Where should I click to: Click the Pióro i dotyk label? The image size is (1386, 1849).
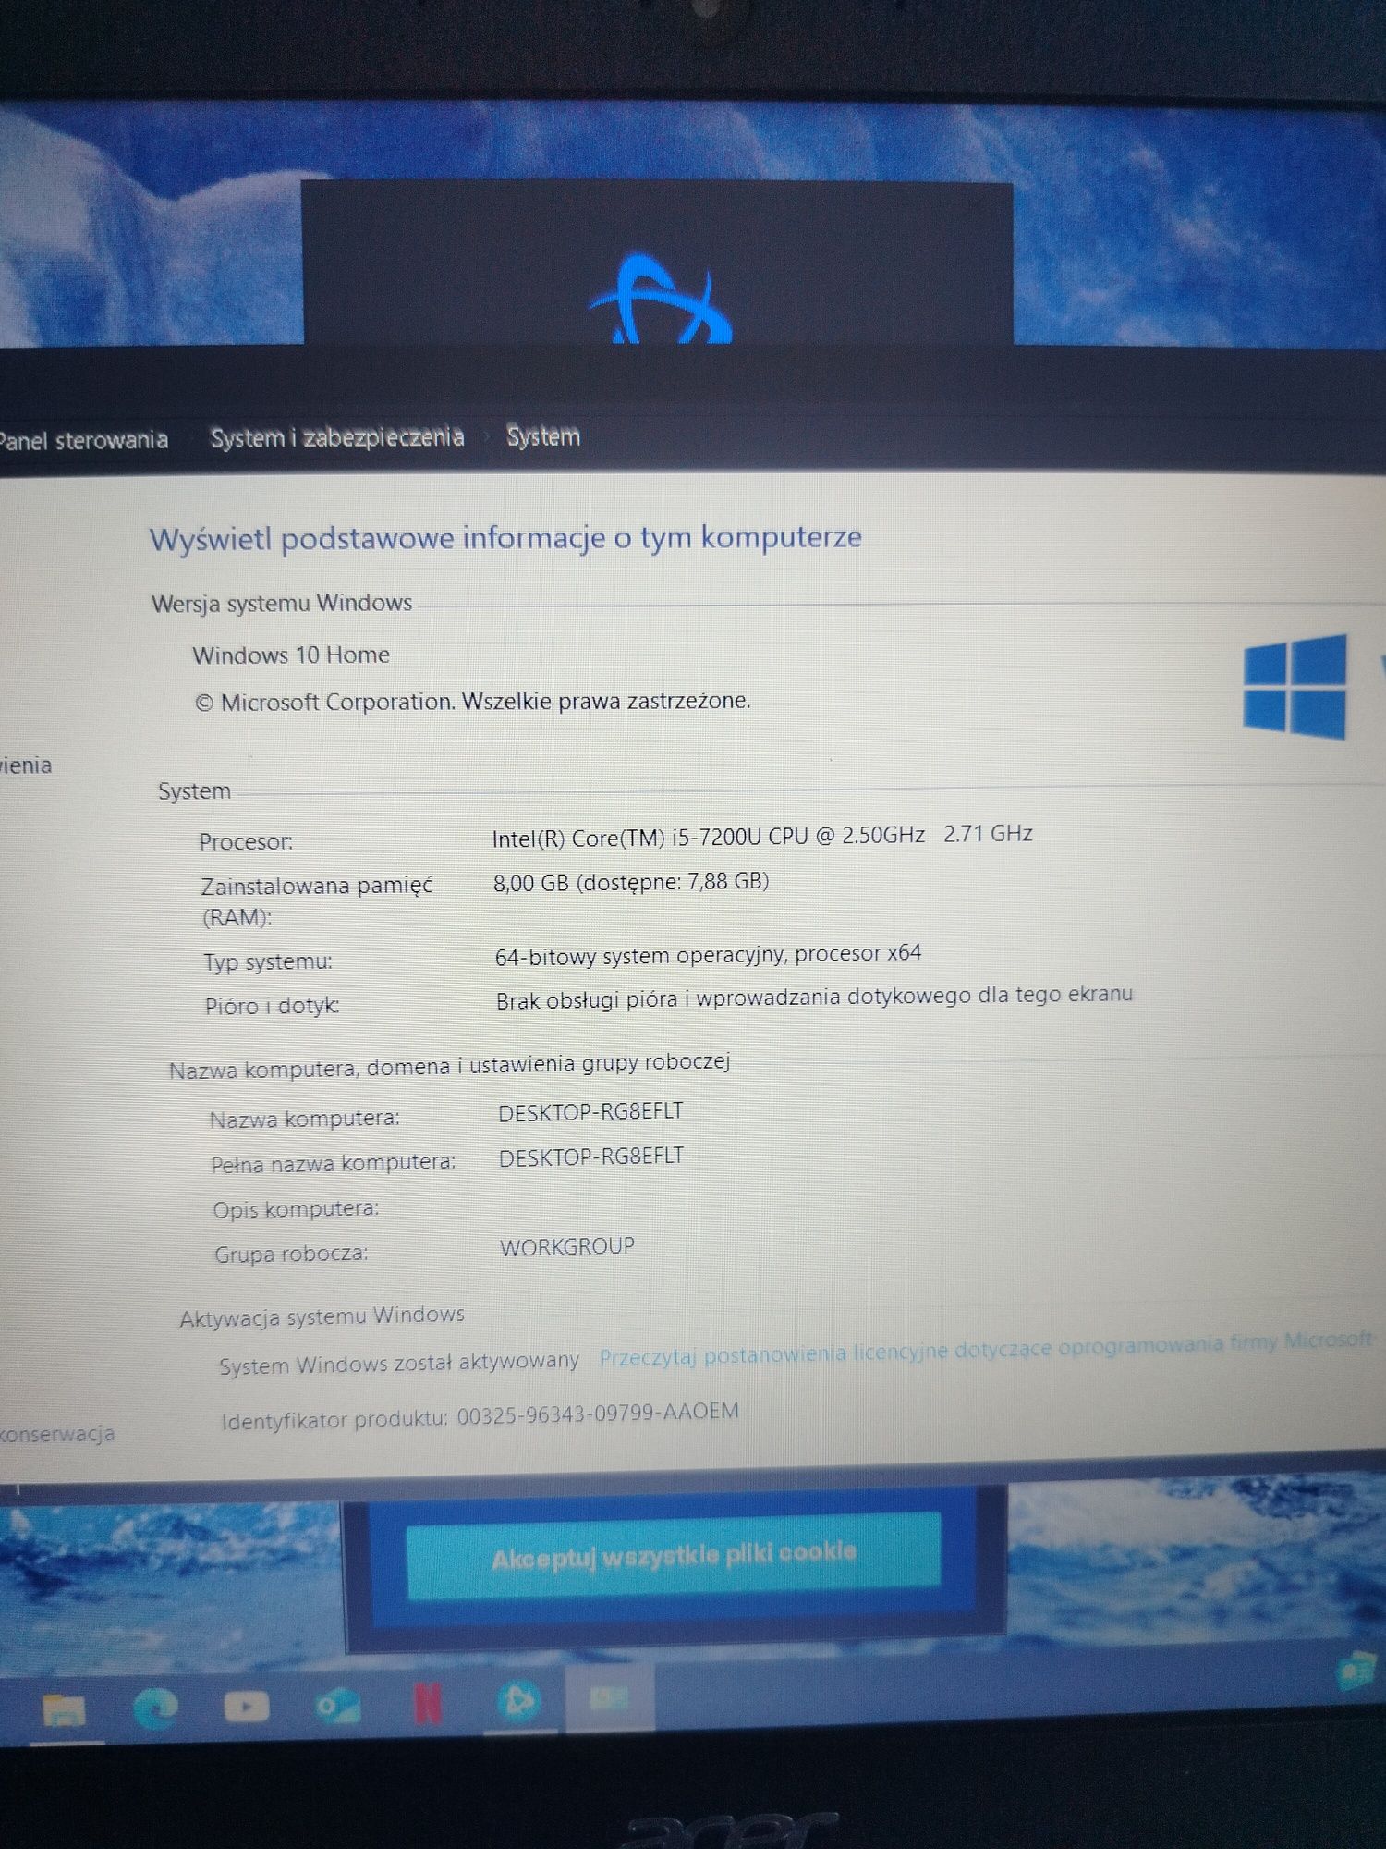[x=273, y=1007]
